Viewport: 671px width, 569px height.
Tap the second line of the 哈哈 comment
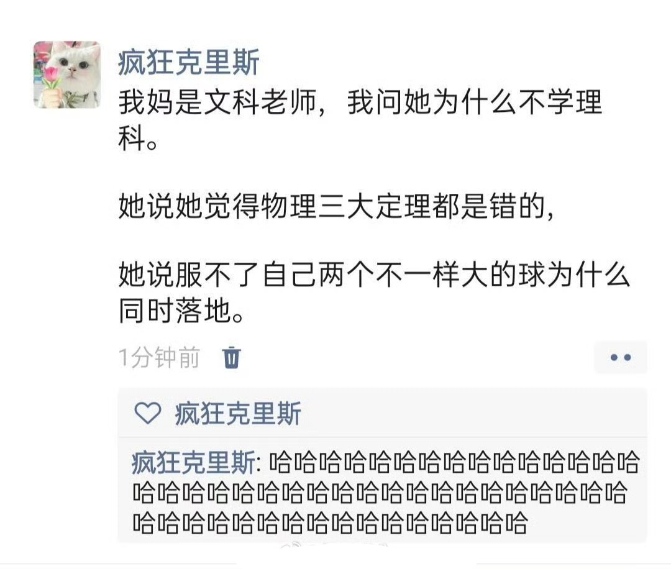click(380, 493)
